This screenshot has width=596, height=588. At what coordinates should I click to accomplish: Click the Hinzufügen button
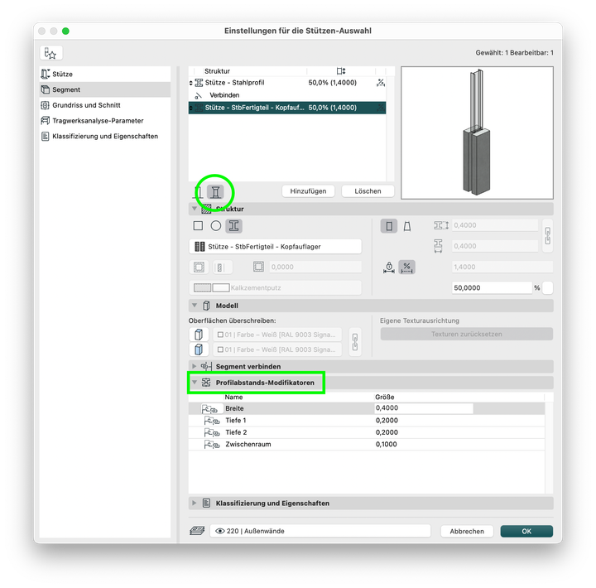308,191
